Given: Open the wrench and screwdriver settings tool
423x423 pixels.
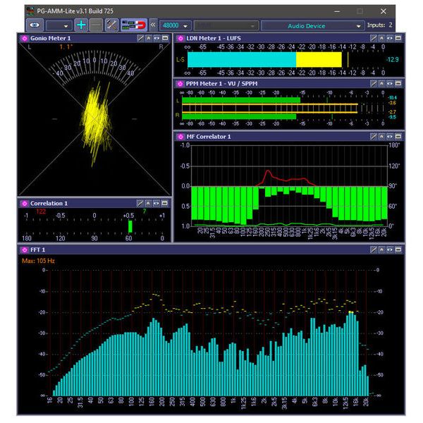Looking at the screenshot, I should (x=112, y=25).
